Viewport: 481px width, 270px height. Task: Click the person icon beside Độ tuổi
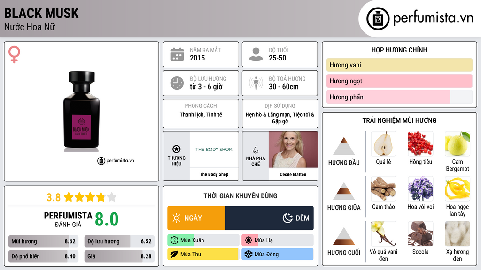[256, 54]
